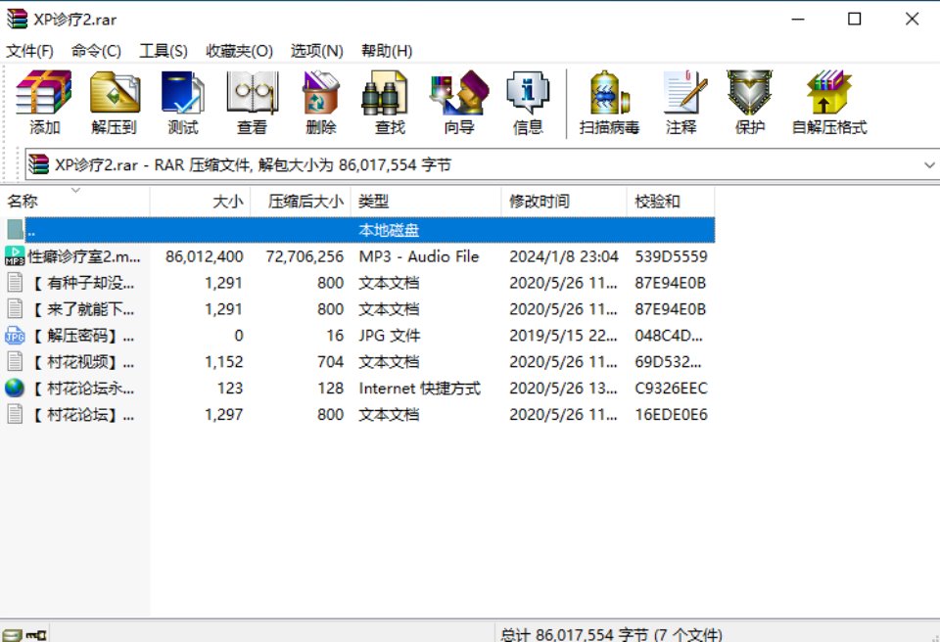Sort by 大小 column header
940x642 pixels.
(x=200, y=202)
